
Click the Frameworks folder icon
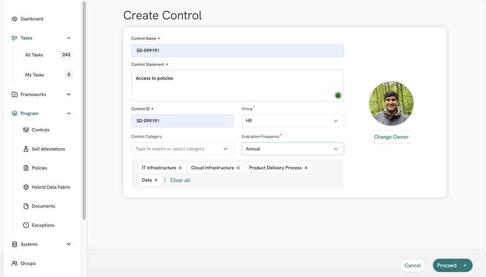click(x=14, y=94)
